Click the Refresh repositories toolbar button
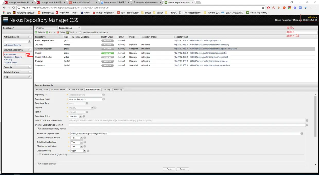319x175 pixels. (40, 32)
